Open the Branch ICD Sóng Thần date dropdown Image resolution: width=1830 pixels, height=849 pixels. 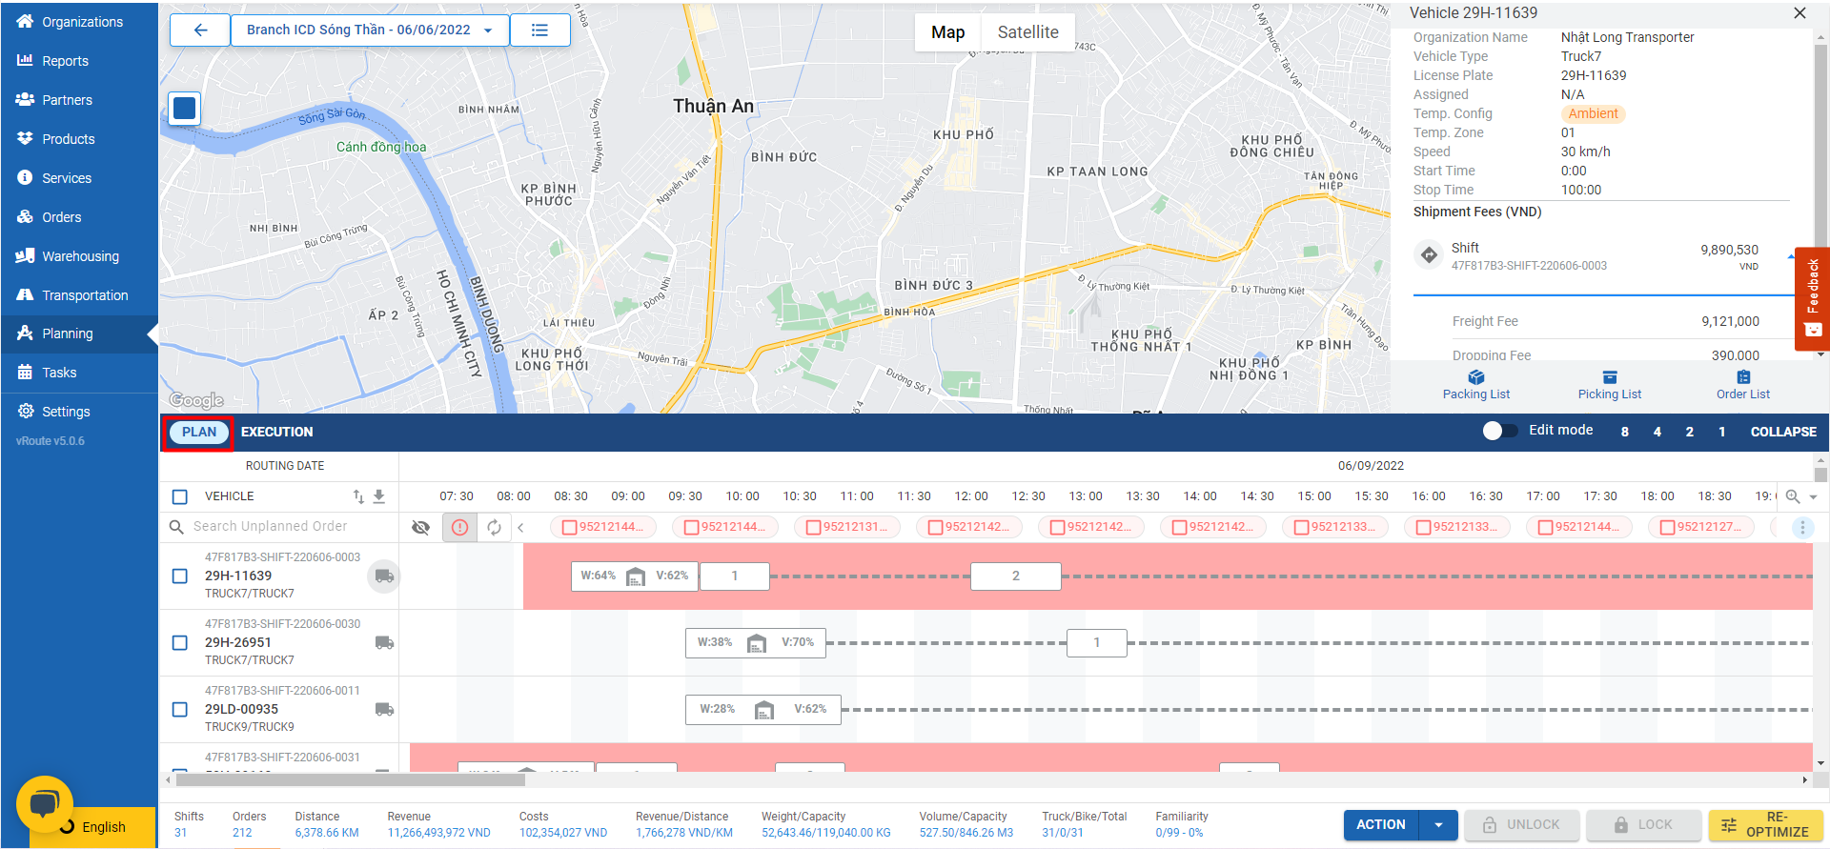point(370,30)
